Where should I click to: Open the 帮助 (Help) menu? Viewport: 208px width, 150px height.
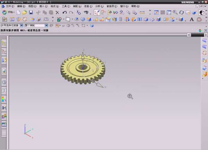click(x=135, y=6)
